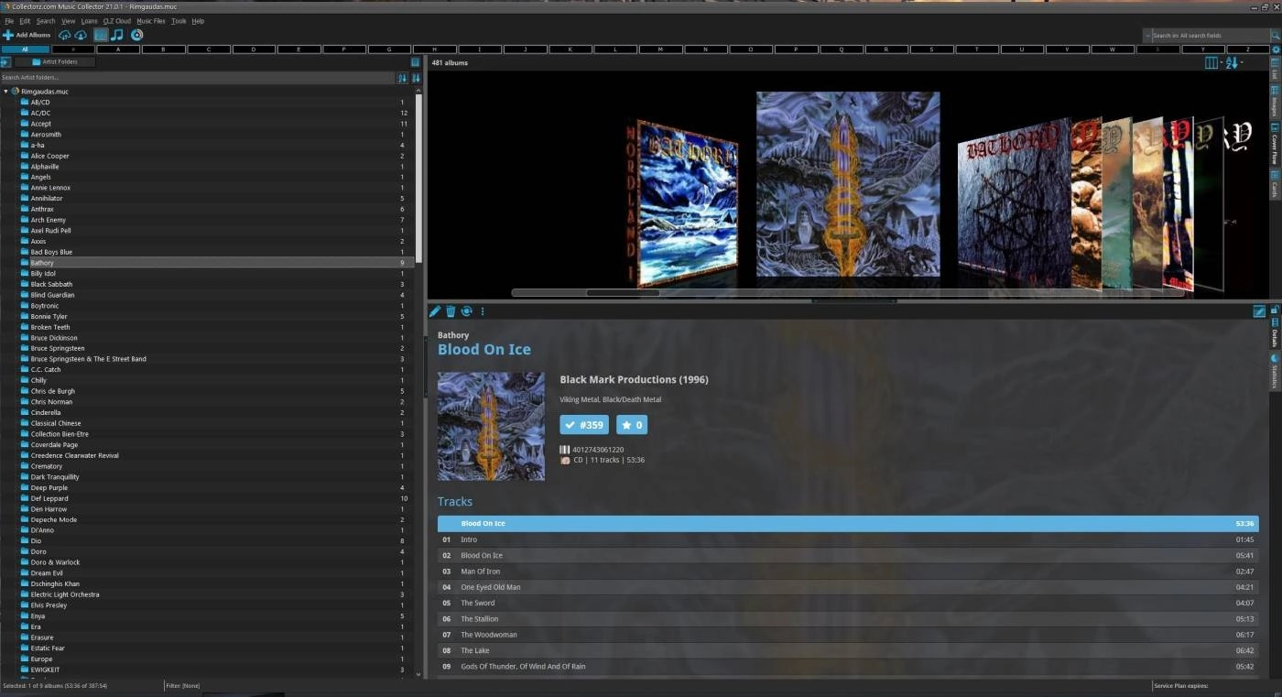Delete album with trash icon
This screenshot has height=697, width=1282.
click(451, 311)
